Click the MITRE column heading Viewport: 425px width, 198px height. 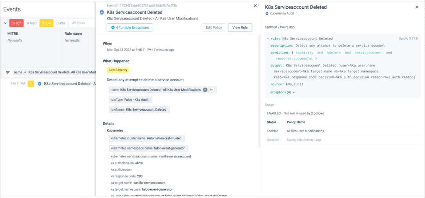point(13,34)
